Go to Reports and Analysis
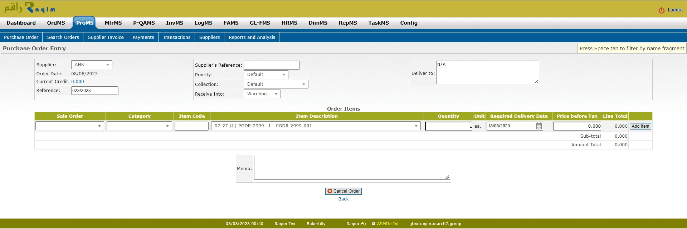This screenshot has width=687, height=229. tap(252, 37)
